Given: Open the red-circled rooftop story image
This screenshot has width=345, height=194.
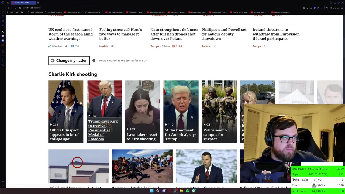Looking at the screenshot, I should point(78,166).
